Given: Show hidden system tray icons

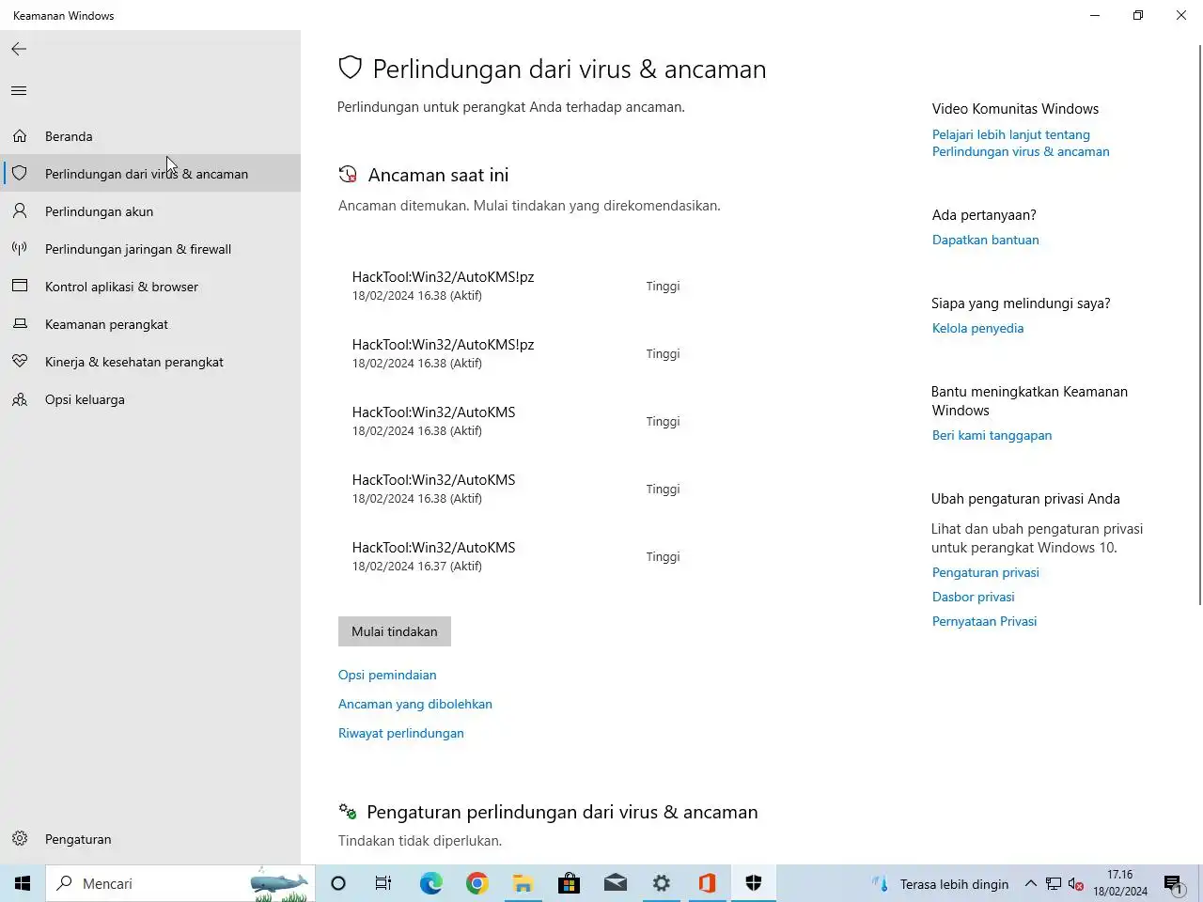Looking at the screenshot, I should tap(1030, 884).
